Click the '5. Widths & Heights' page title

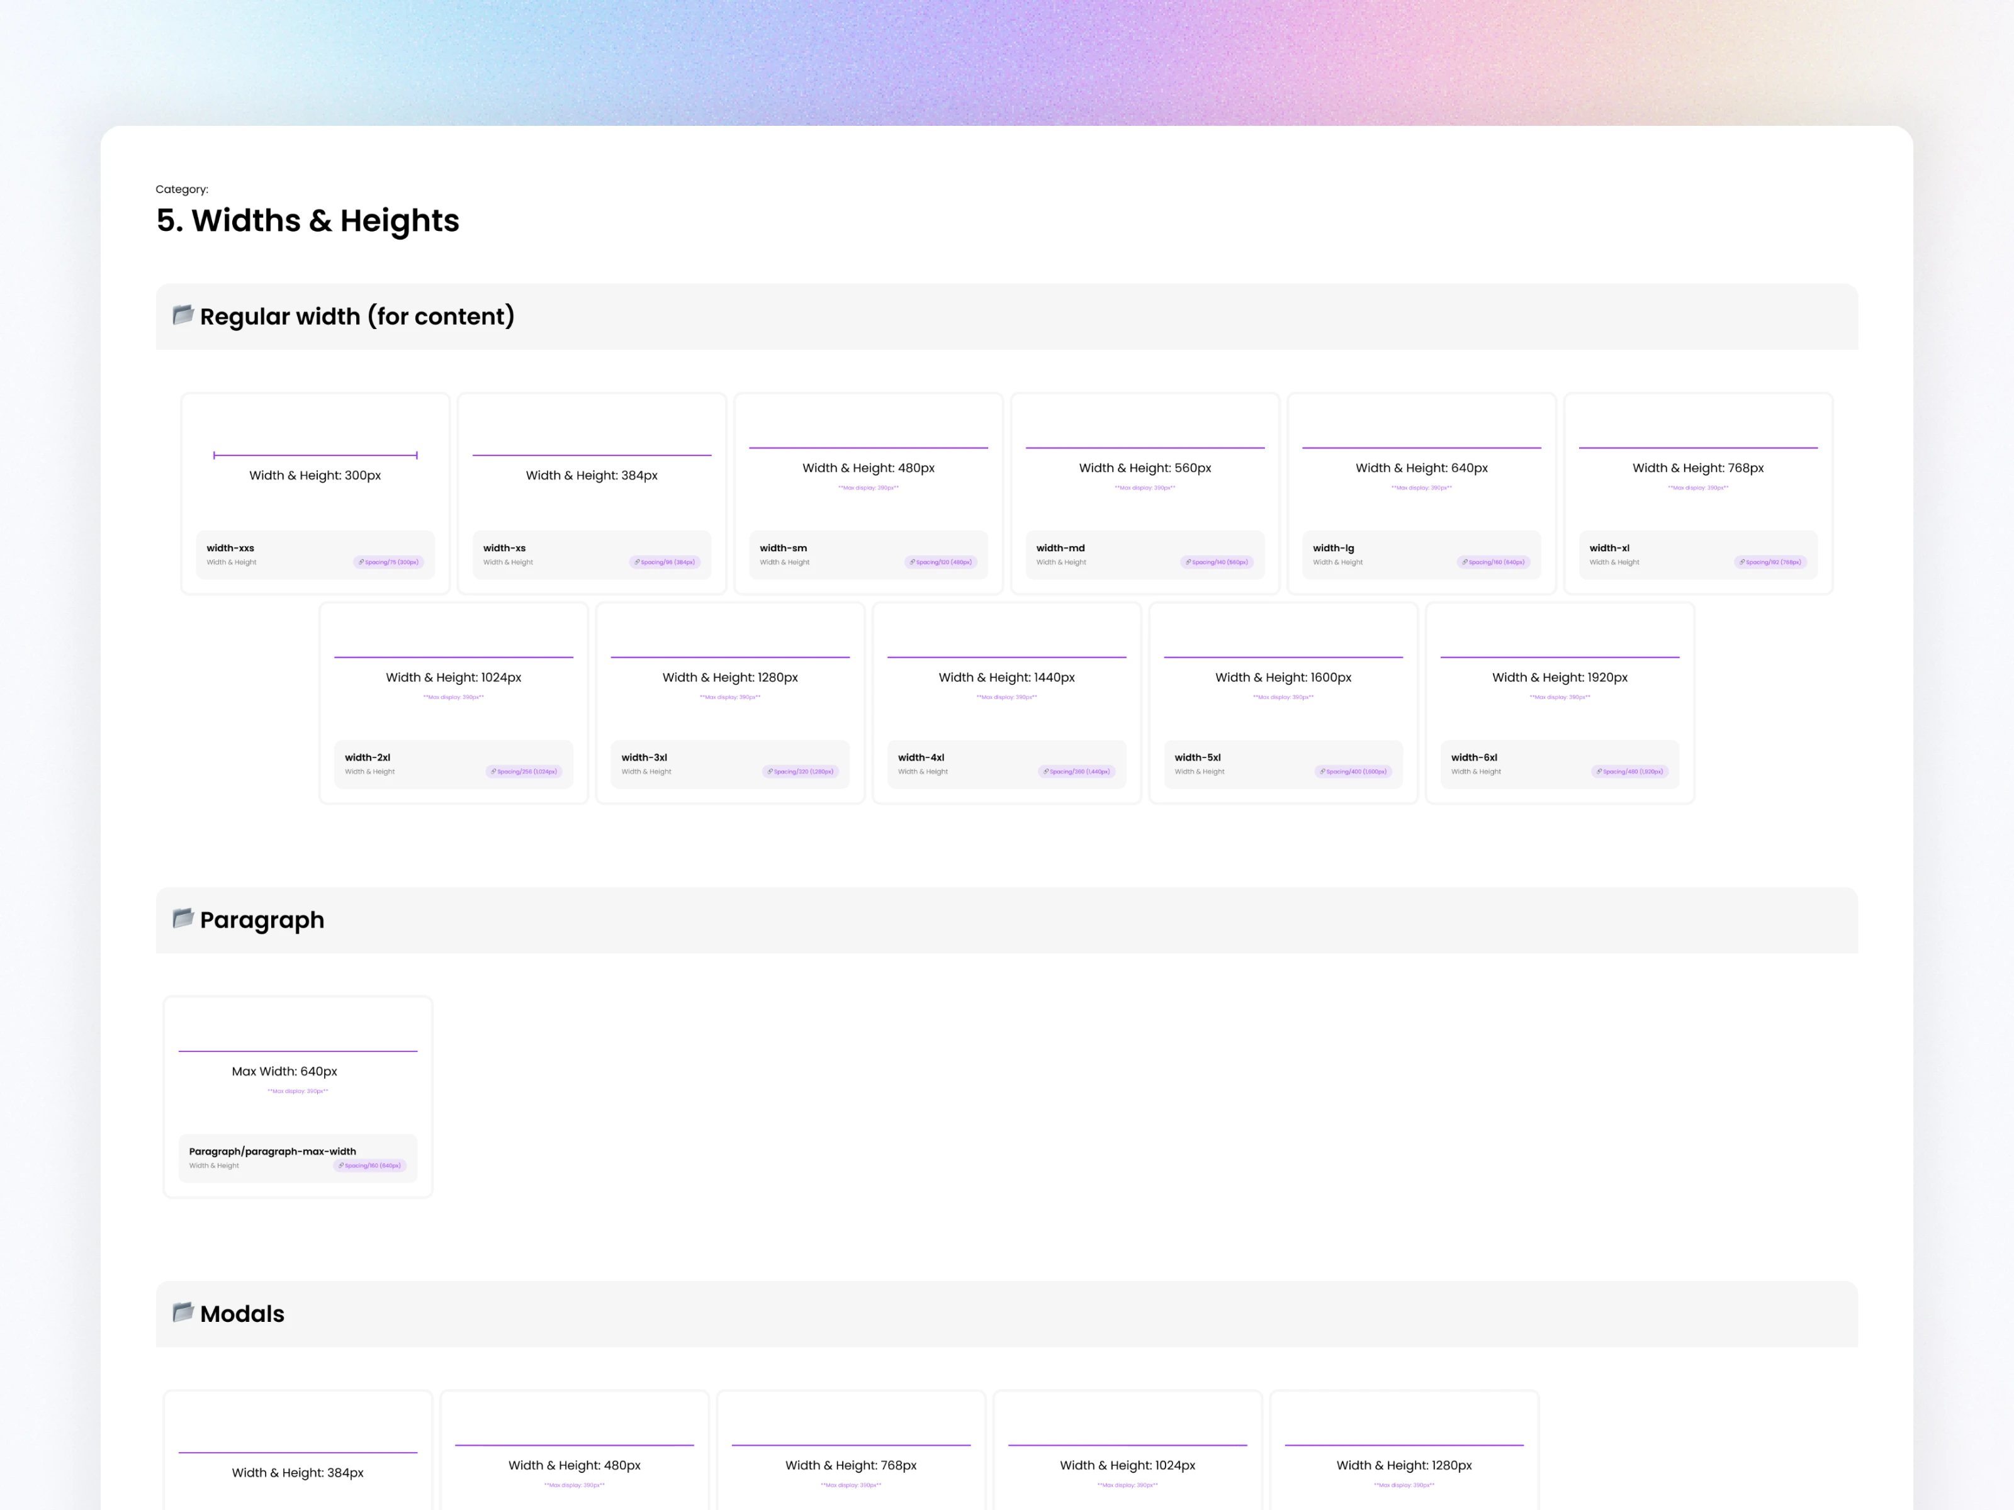(x=308, y=220)
